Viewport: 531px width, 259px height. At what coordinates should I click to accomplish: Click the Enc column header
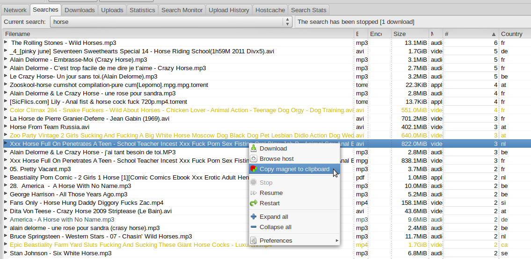coord(379,34)
